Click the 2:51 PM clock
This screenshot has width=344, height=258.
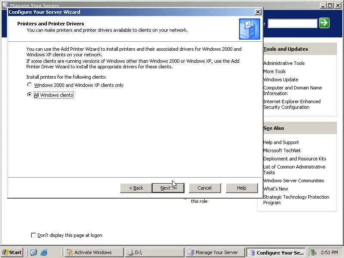point(329,252)
